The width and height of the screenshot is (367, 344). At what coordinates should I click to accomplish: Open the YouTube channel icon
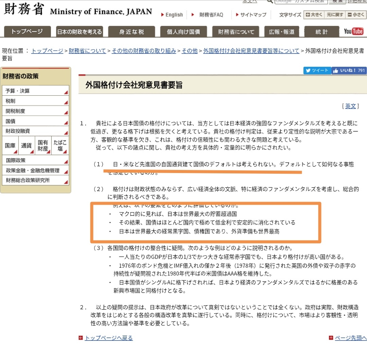click(x=353, y=32)
